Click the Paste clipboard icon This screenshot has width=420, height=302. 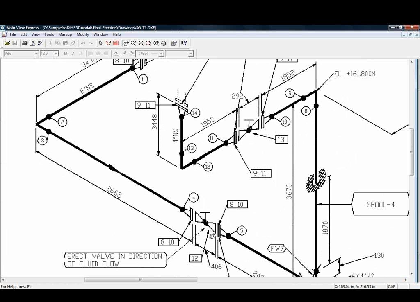pyautogui.click(x=65, y=43)
